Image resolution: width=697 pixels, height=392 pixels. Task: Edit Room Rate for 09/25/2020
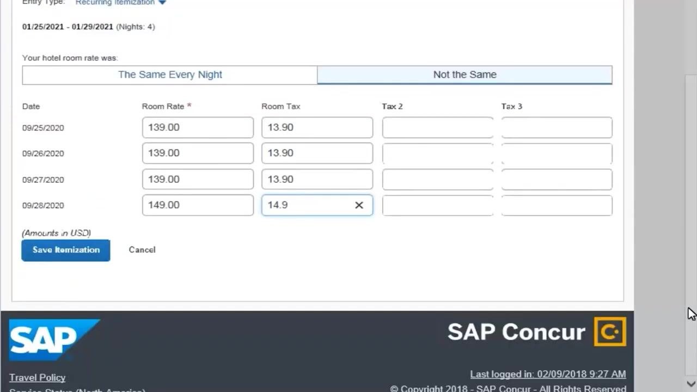tap(198, 127)
